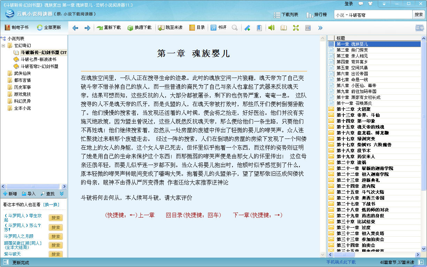427x267 pixels.
Task: Click the 下一章 next chapter link
Action: tap(257, 215)
